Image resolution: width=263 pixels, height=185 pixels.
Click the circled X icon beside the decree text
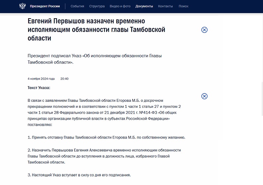tap(205, 96)
